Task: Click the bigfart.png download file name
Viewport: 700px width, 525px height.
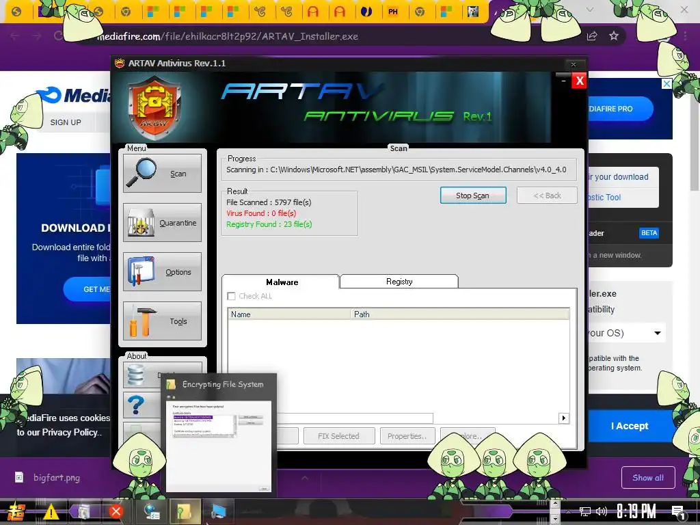Action: [x=57, y=478]
